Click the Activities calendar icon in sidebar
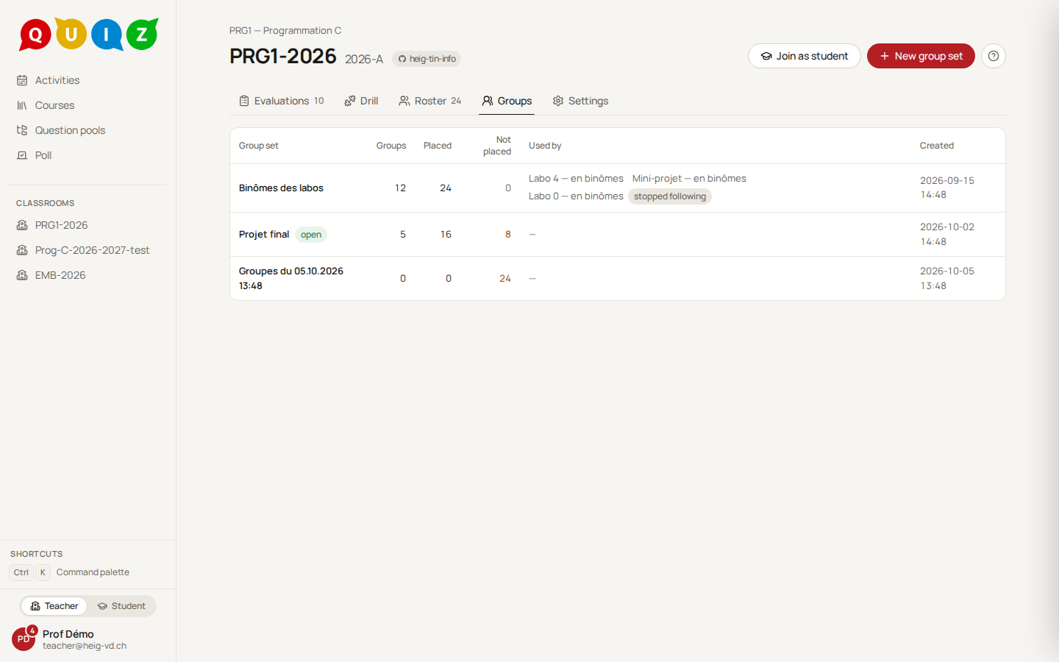Viewport: 1059px width, 662px height. [22, 80]
